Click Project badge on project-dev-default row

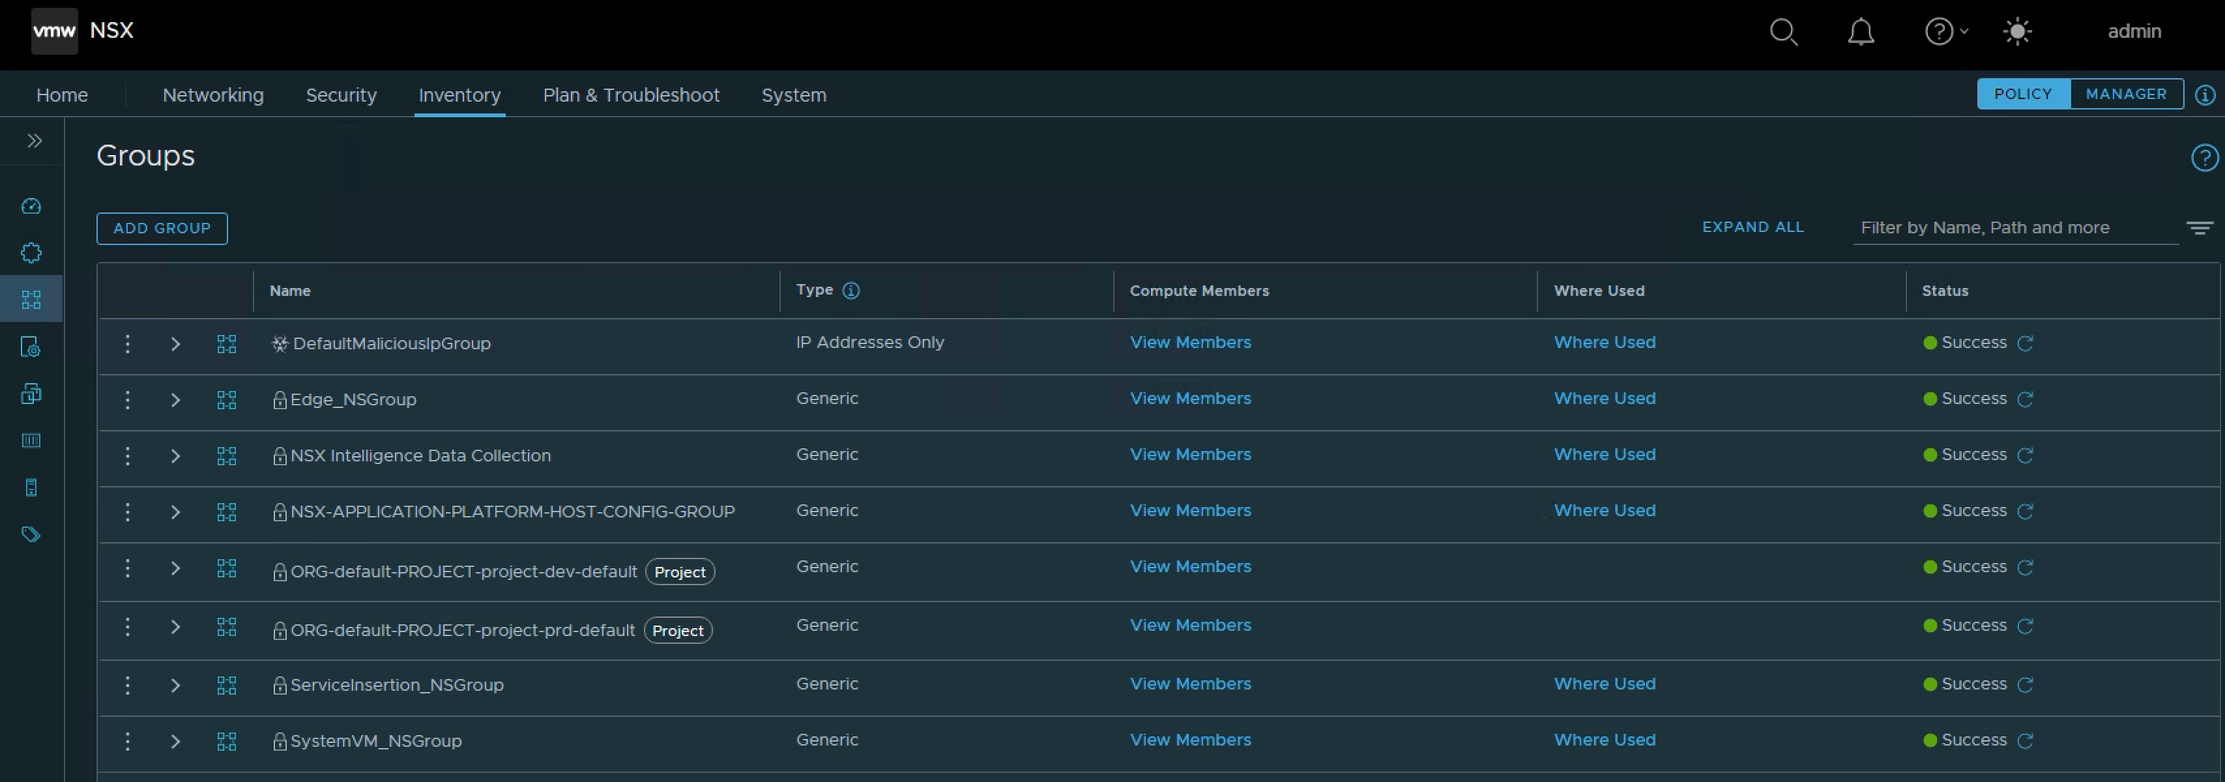pyautogui.click(x=680, y=572)
